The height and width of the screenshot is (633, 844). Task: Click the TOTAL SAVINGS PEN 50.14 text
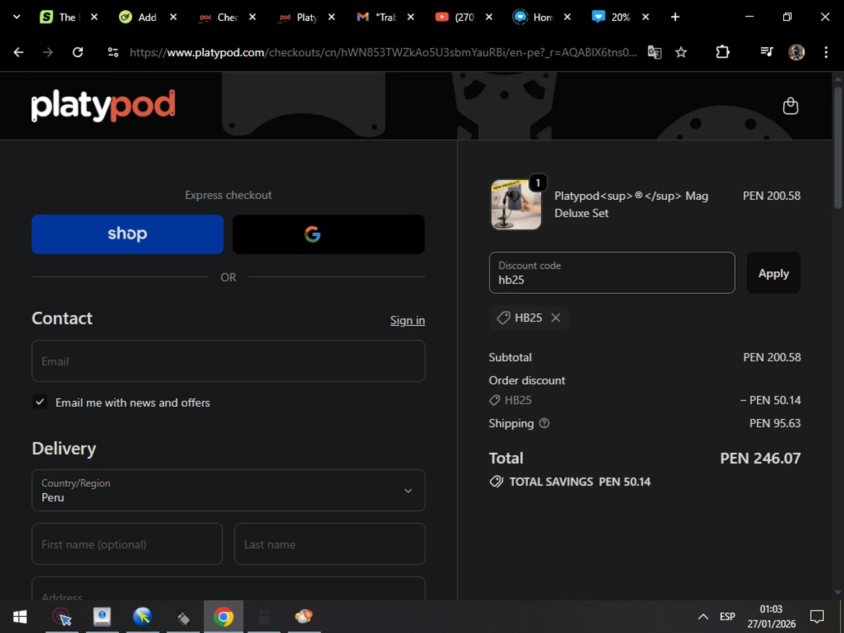coord(580,482)
